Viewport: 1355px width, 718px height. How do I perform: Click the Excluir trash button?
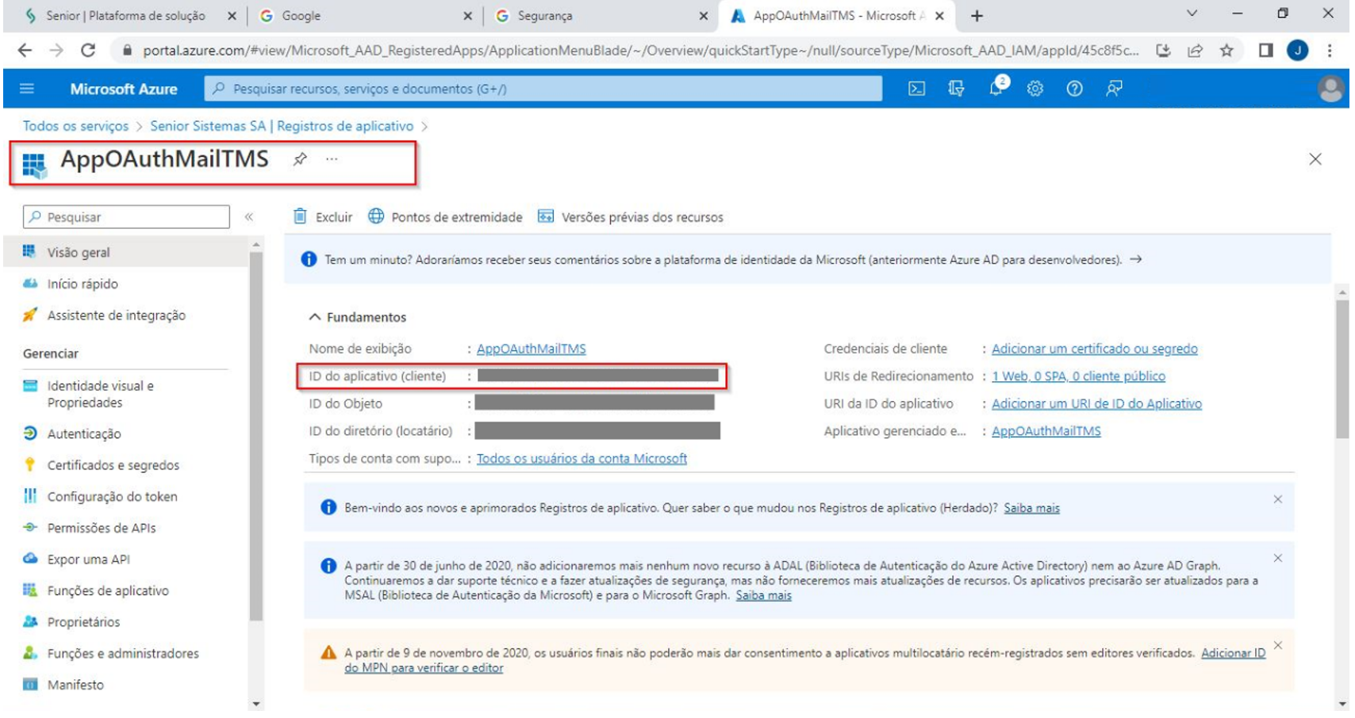pos(323,217)
